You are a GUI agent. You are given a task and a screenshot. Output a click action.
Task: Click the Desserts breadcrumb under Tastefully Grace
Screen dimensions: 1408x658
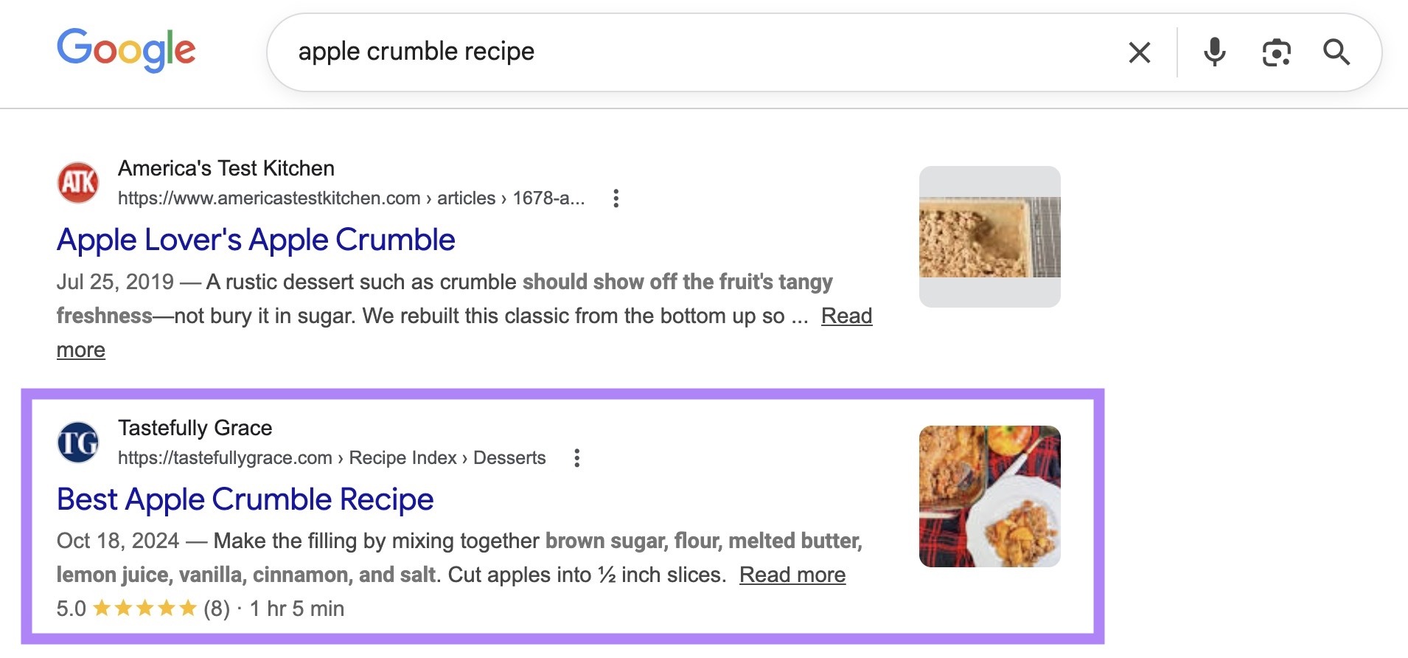tap(512, 457)
